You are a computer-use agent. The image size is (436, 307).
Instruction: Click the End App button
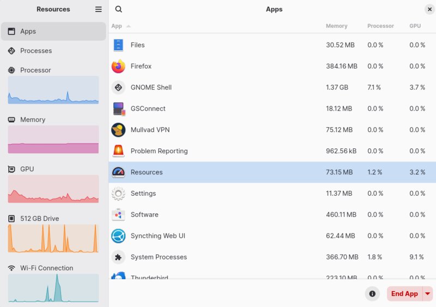pyautogui.click(x=404, y=293)
